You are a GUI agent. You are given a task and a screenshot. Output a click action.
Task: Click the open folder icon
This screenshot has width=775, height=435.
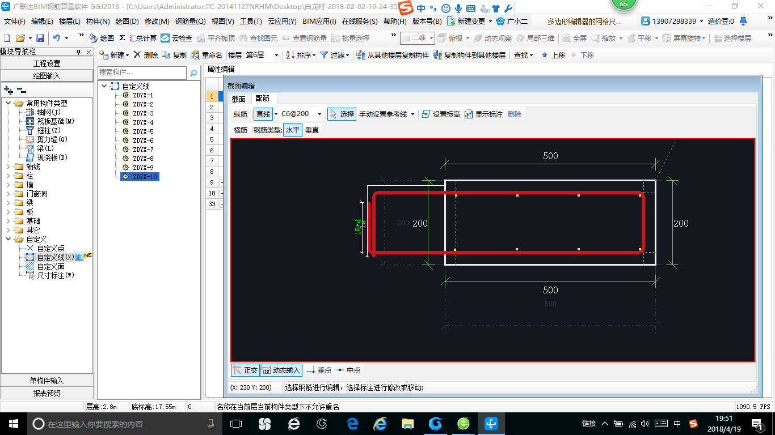click(20, 38)
